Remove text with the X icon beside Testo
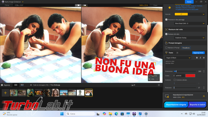Viewport: 208px width, 117px height. click(x=177, y=53)
